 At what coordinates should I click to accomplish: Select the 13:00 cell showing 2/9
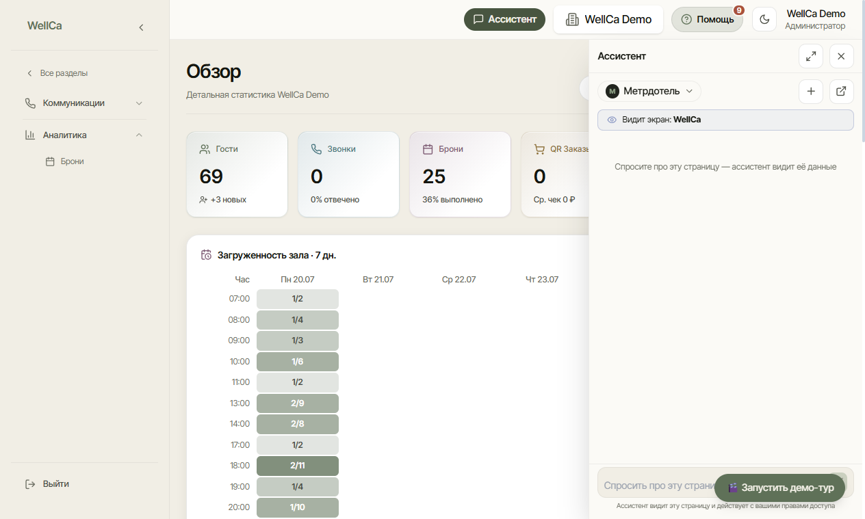pyautogui.click(x=298, y=403)
